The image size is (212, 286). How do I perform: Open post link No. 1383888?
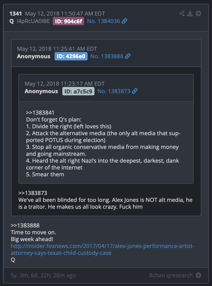(107, 56)
